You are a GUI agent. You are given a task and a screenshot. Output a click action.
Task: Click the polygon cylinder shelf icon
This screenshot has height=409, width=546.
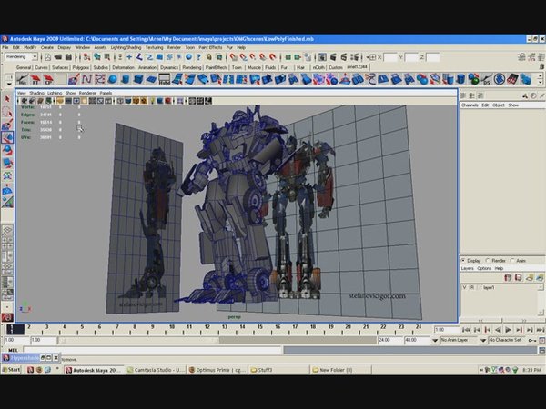pyautogui.click(x=124, y=79)
